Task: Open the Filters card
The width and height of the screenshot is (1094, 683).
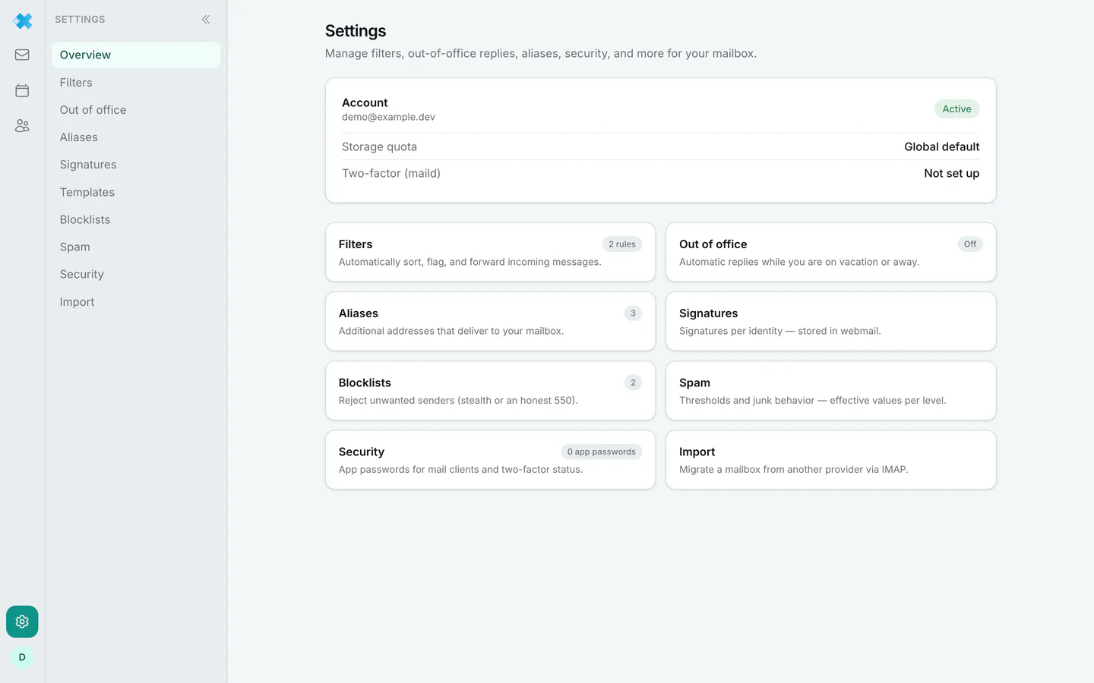Action: [x=490, y=252]
